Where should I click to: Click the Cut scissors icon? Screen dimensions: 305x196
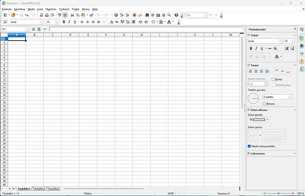point(72,15)
